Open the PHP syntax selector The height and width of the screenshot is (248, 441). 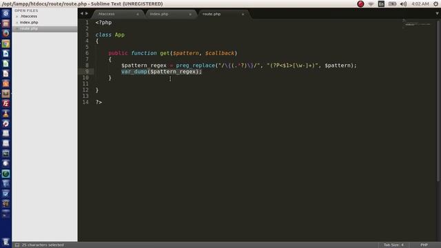(424, 245)
